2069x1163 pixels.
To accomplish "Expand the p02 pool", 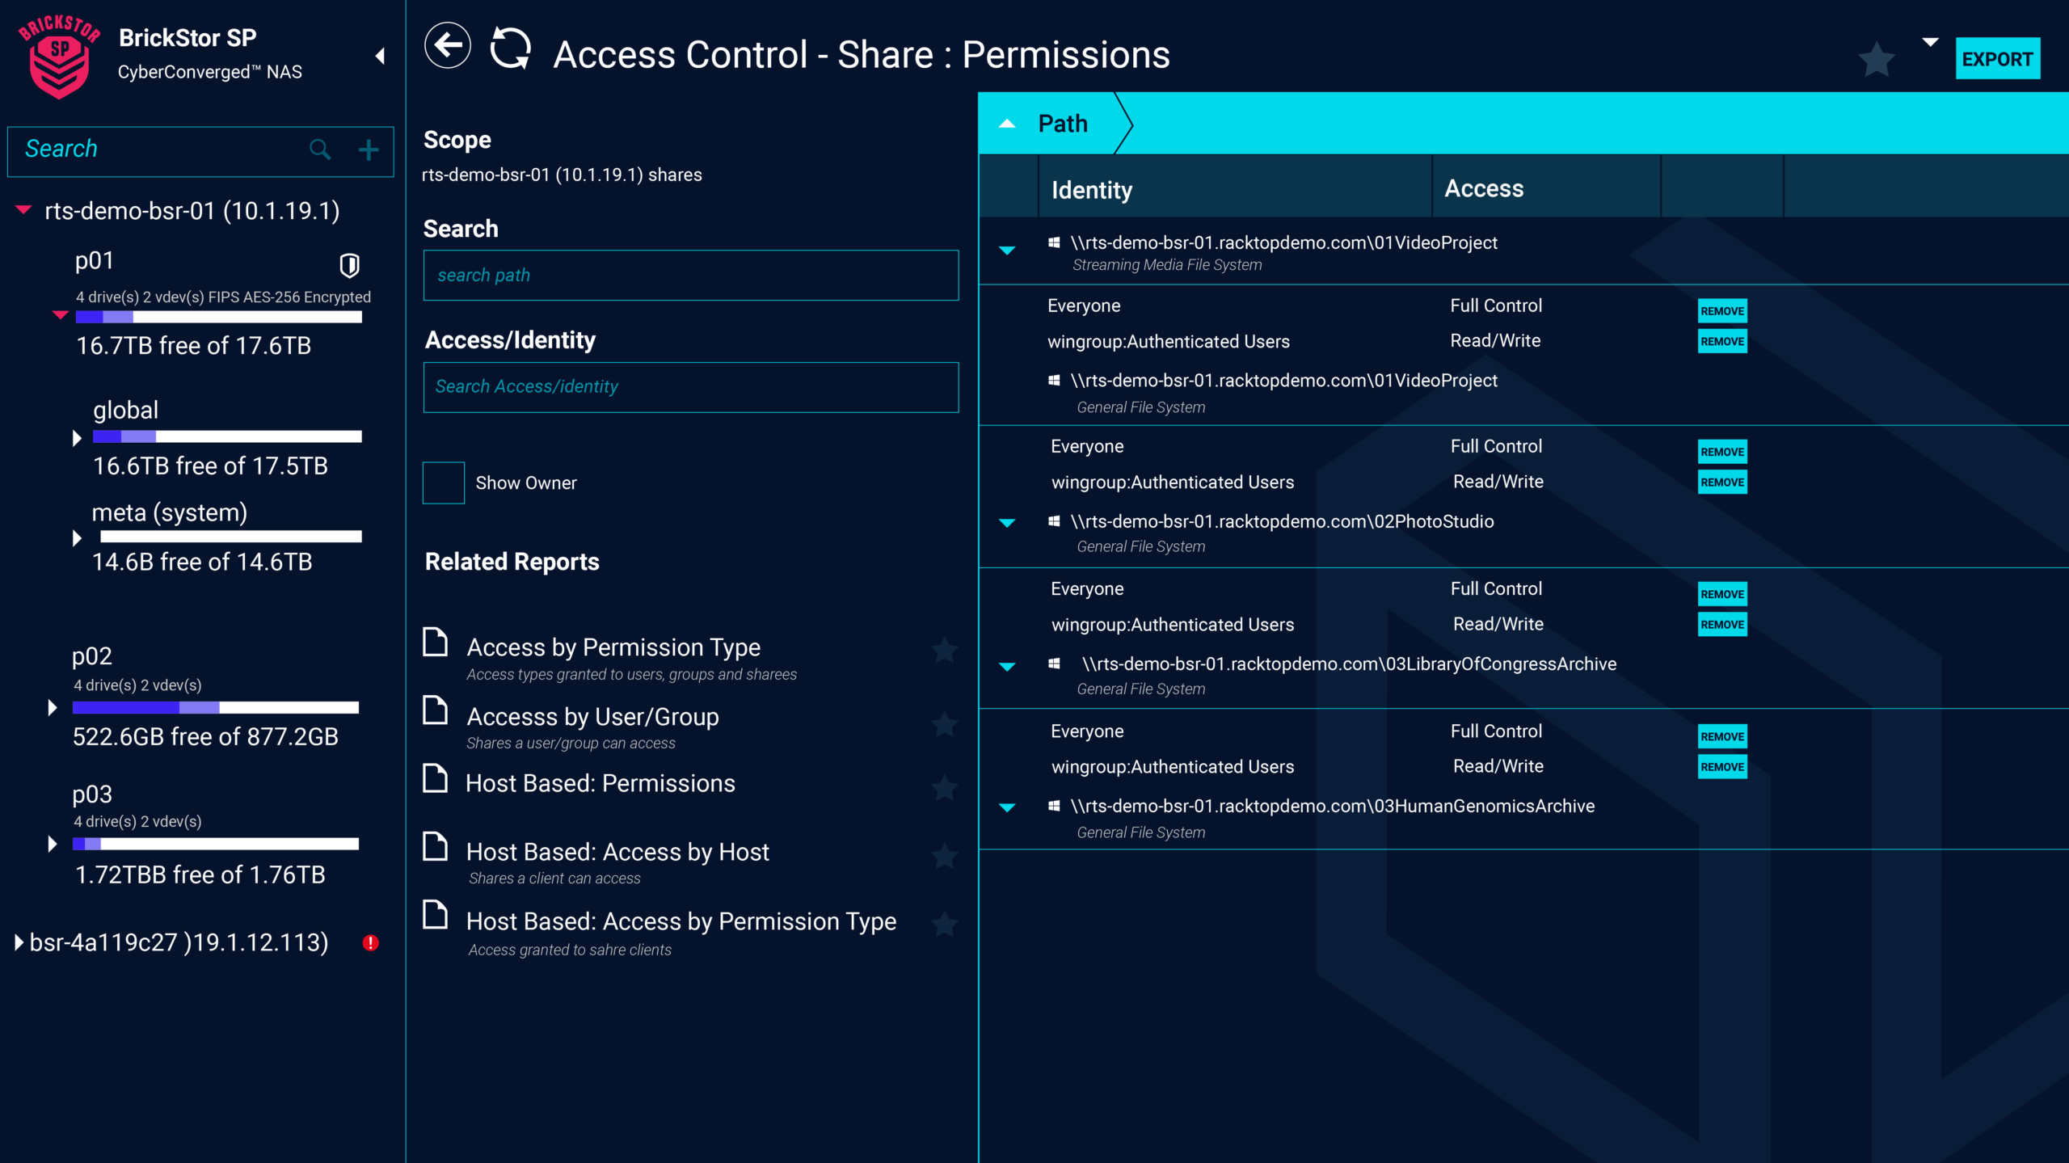I will (53, 707).
